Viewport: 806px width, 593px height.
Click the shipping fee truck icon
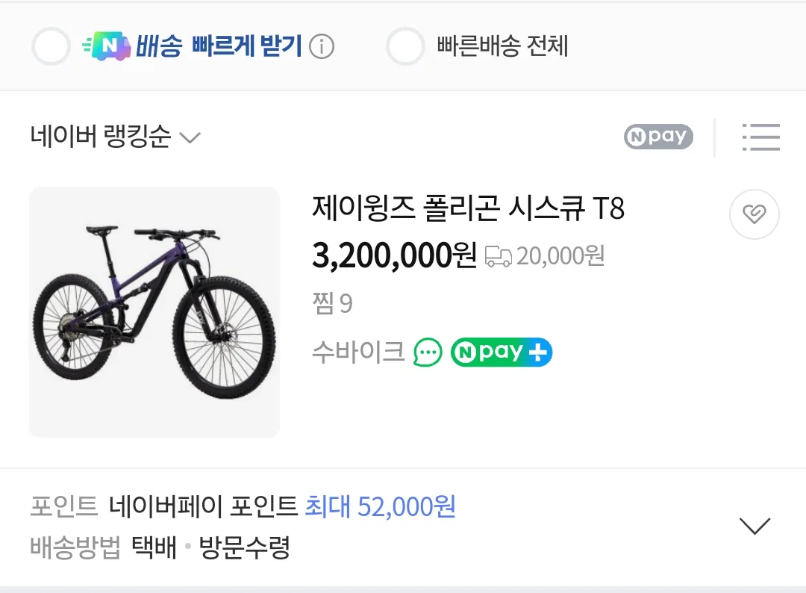coord(498,256)
